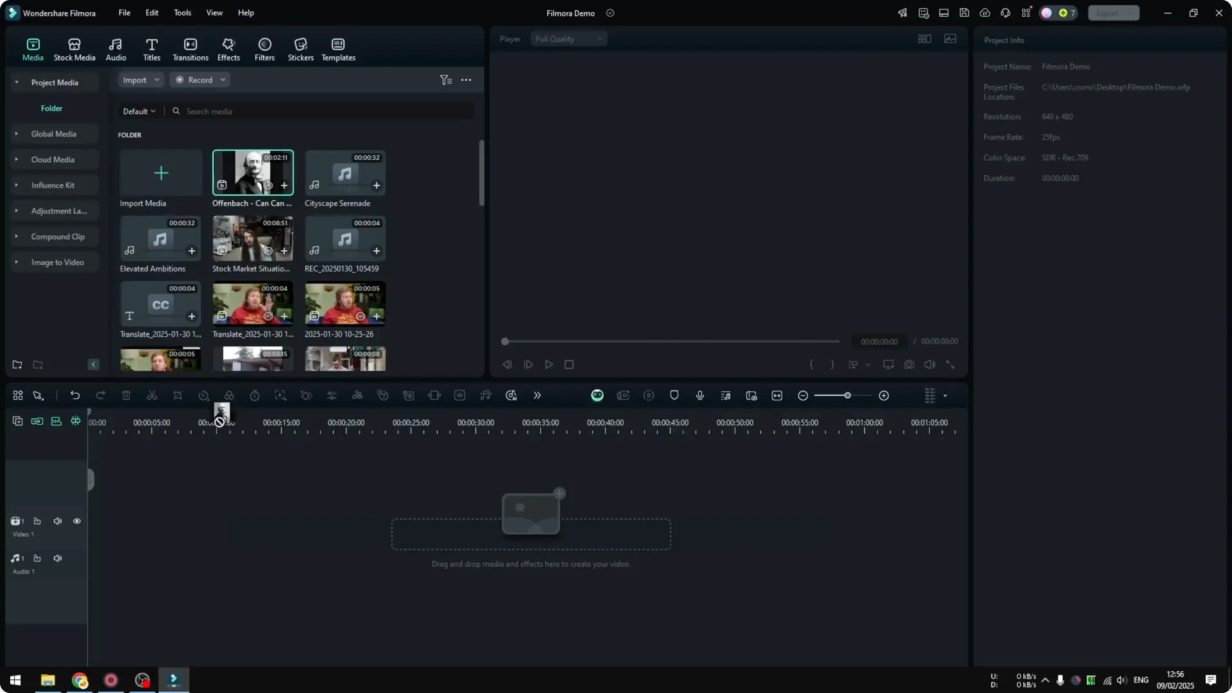Select the Offenbach - Can Can media thumbnail
This screenshot has height=693, width=1232.
(x=253, y=172)
